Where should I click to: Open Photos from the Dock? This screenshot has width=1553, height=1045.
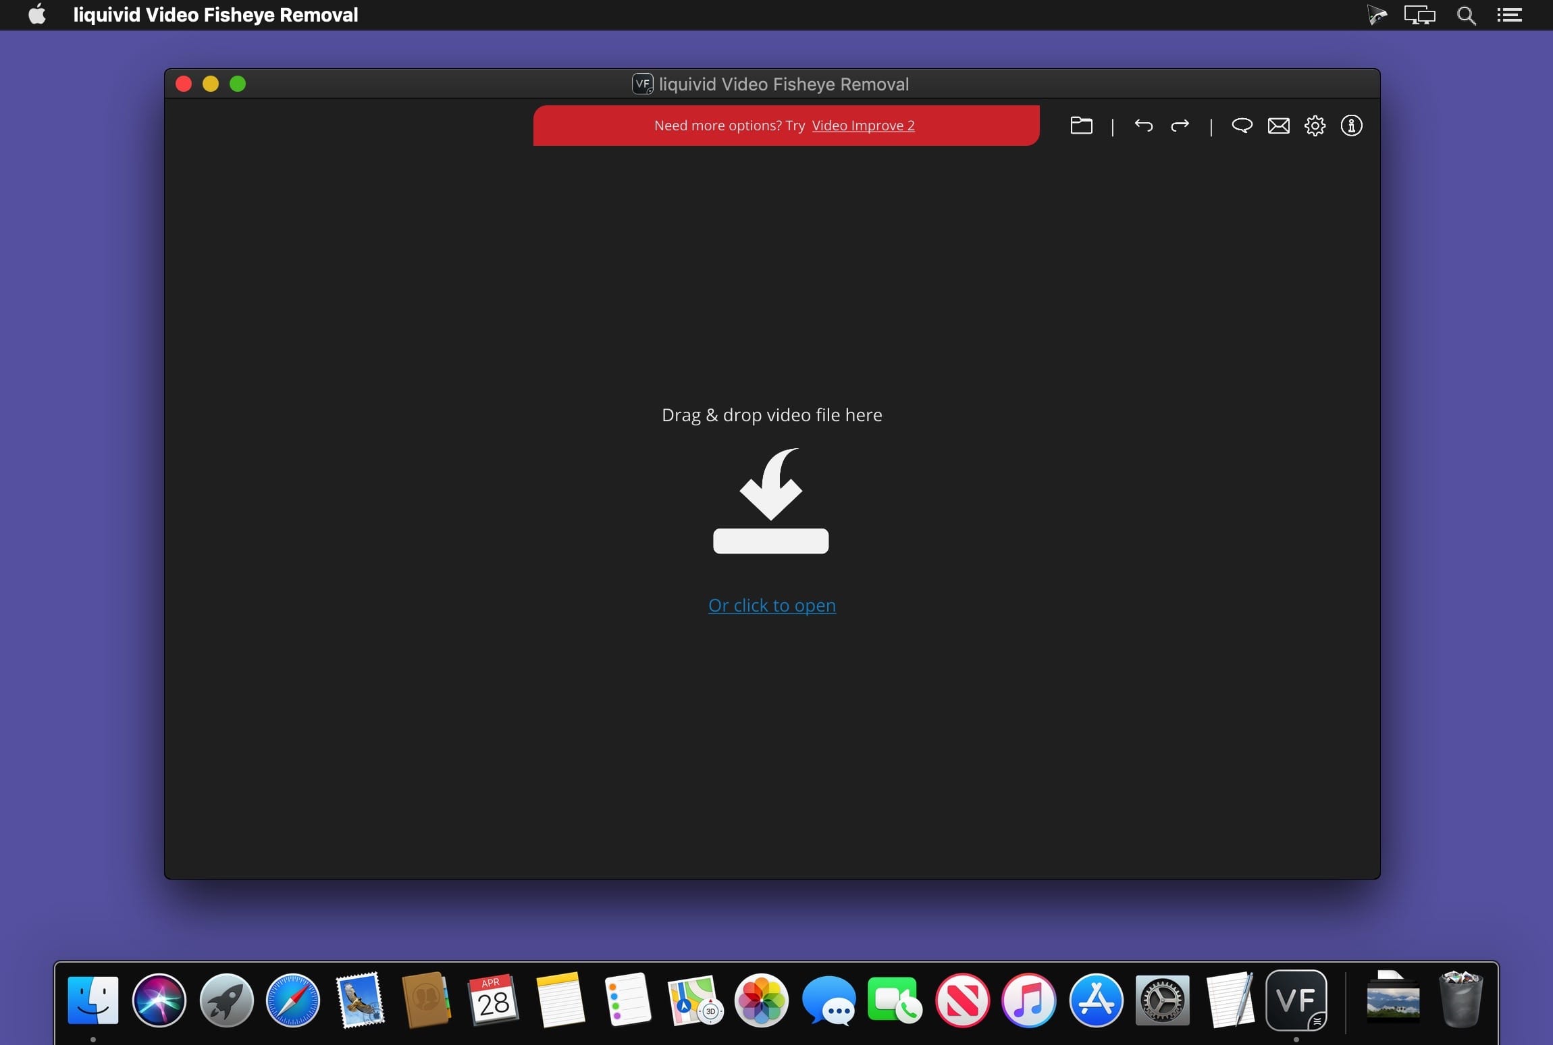pos(761,1000)
